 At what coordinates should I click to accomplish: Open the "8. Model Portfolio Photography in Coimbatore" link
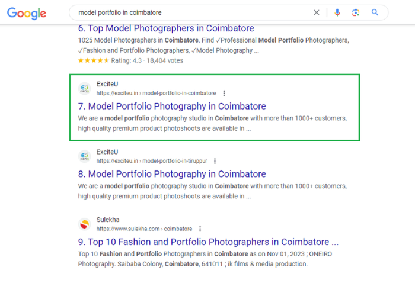tap(172, 174)
